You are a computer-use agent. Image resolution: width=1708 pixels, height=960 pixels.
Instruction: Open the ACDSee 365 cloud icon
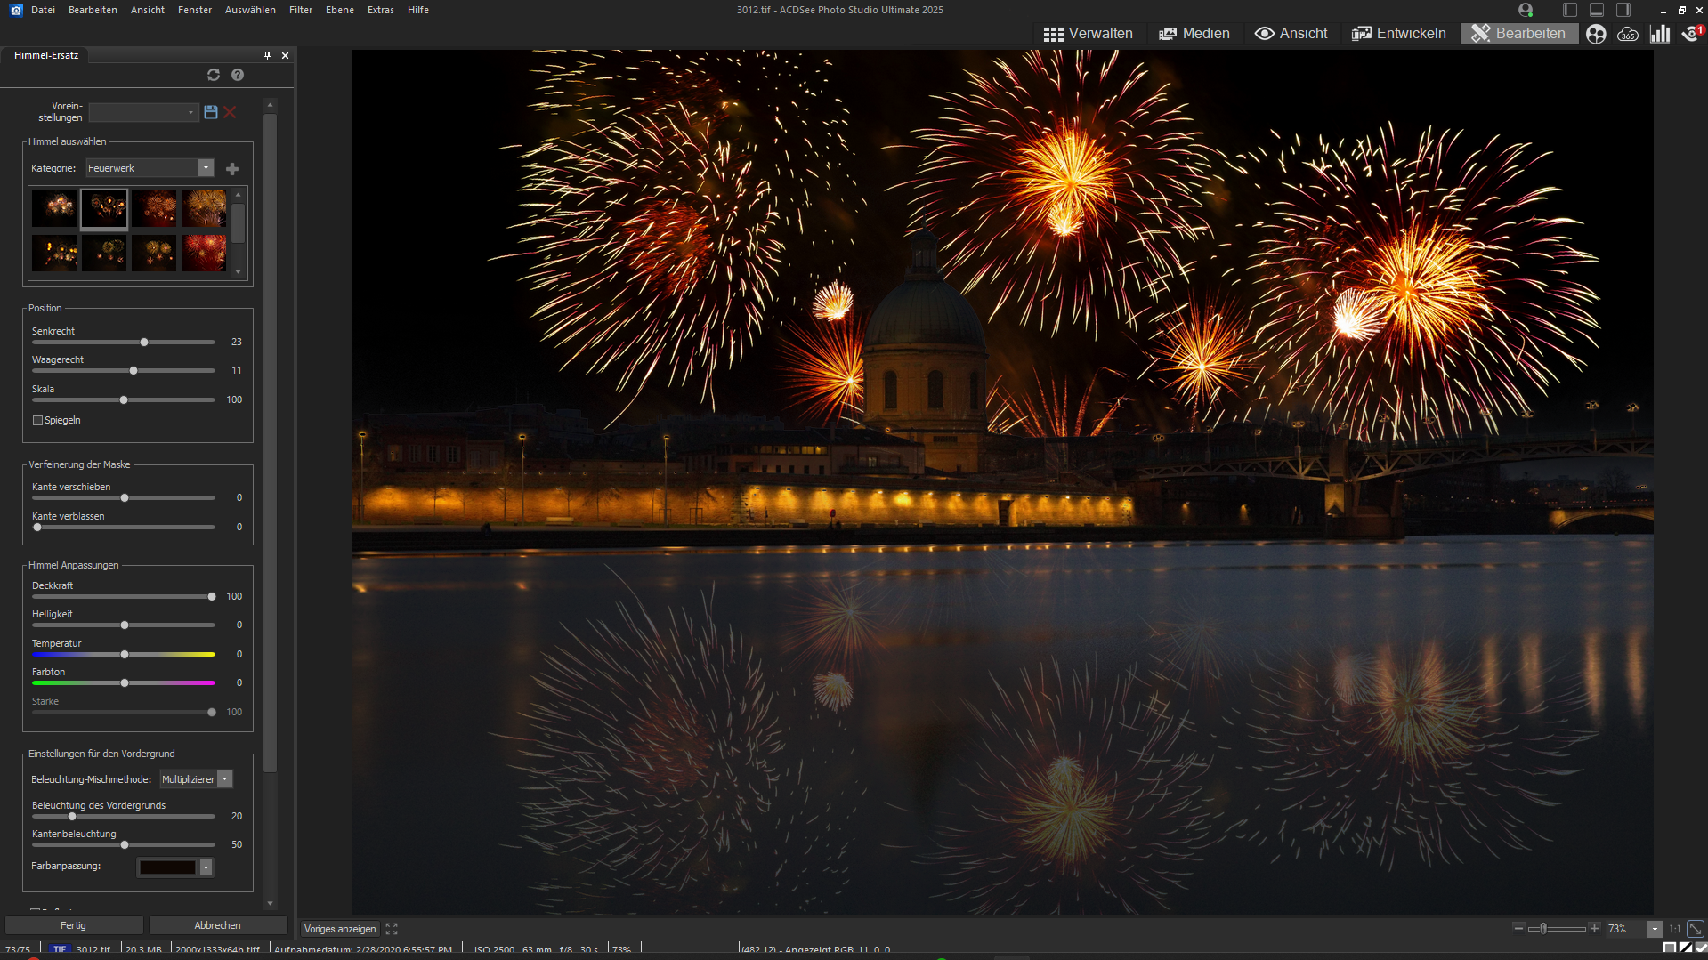(x=1628, y=34)
